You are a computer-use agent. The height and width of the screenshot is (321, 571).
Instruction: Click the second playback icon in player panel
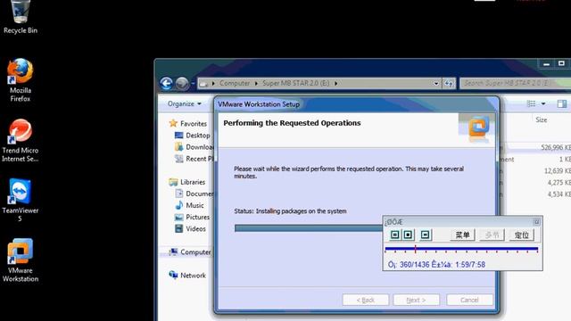point(408,235)
